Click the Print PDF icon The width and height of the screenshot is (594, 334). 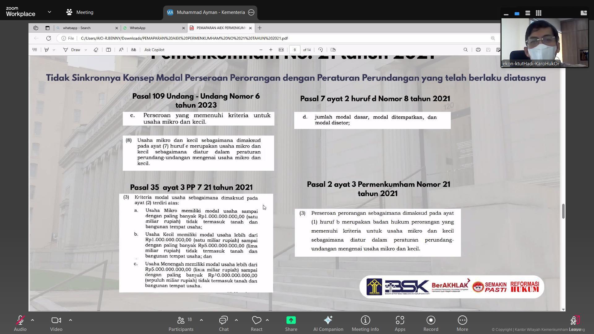(478, 50)
